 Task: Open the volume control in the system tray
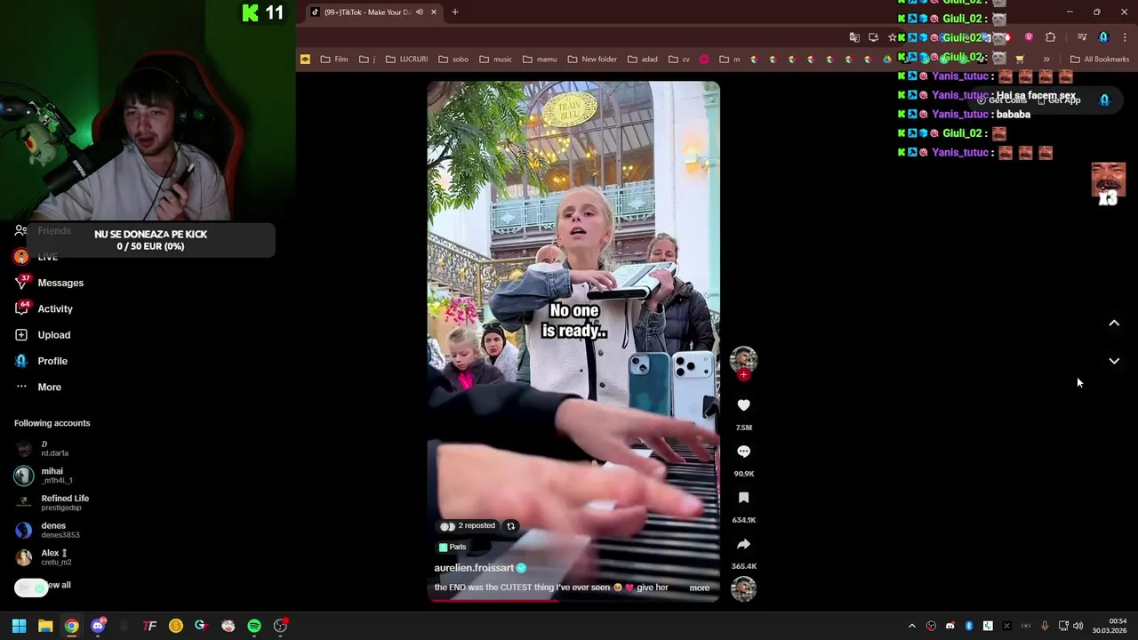tap(1078, 626)
